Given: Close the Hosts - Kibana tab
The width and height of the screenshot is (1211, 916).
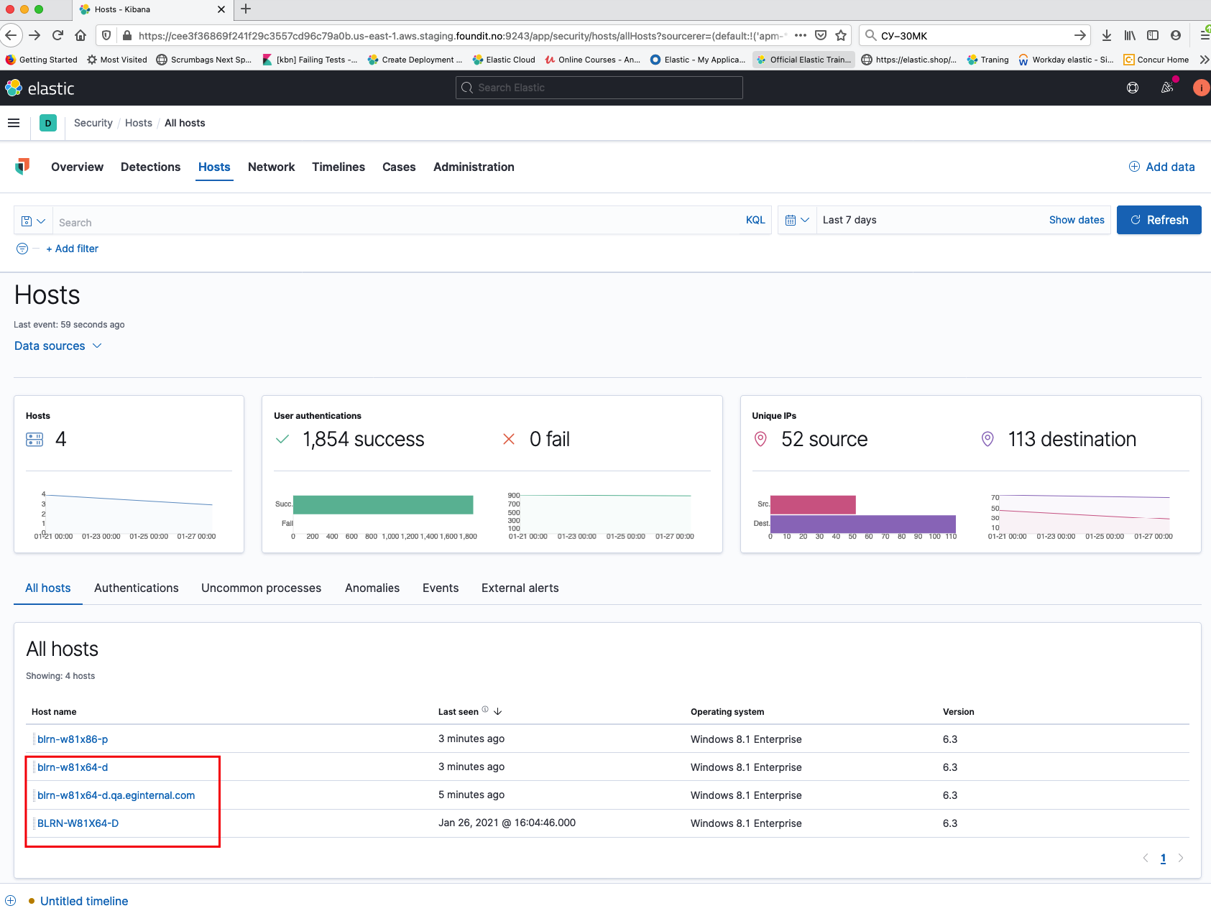Looking at the screenshot, I should click(221, 9).
